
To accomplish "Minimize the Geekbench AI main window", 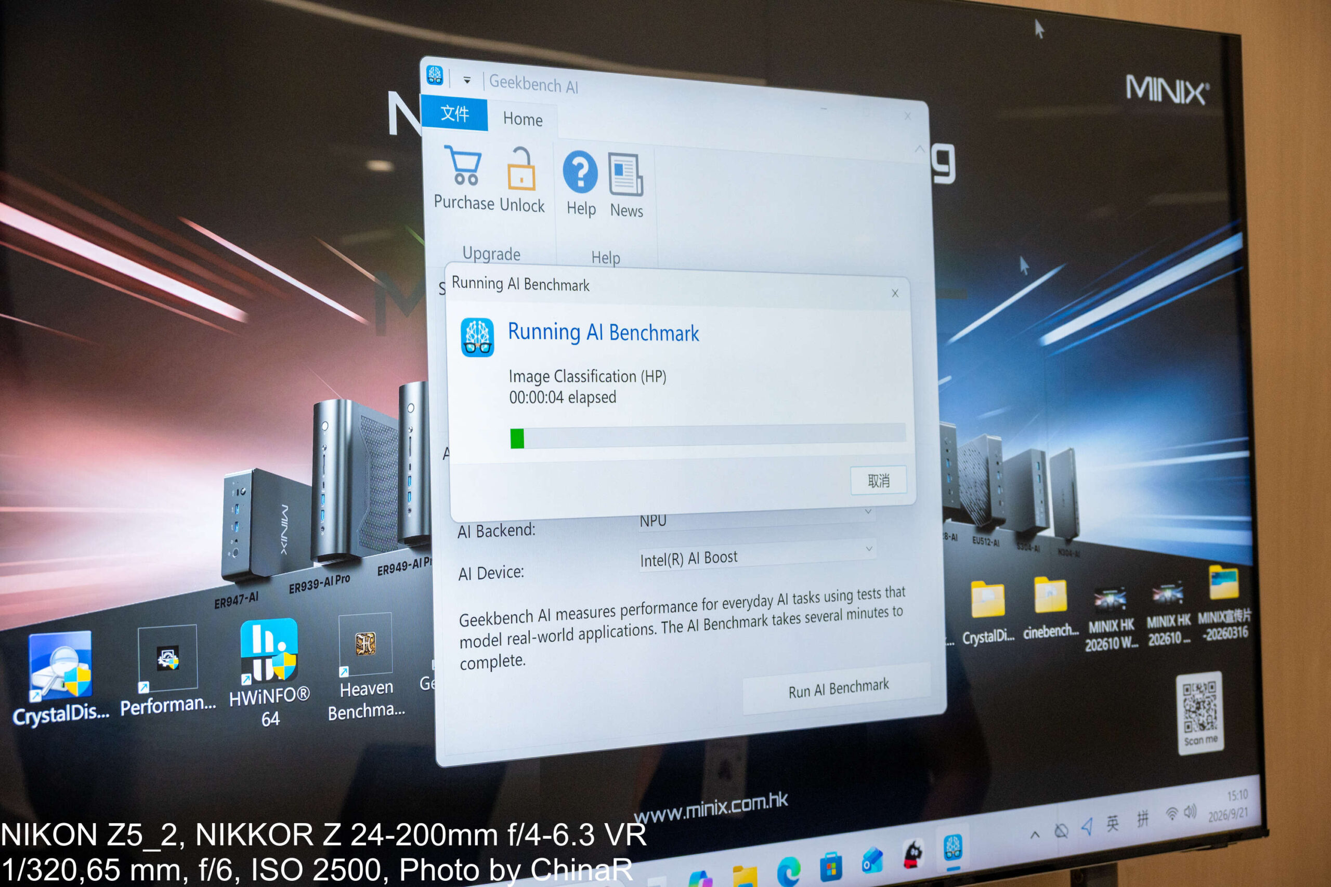I will point(824,109).
